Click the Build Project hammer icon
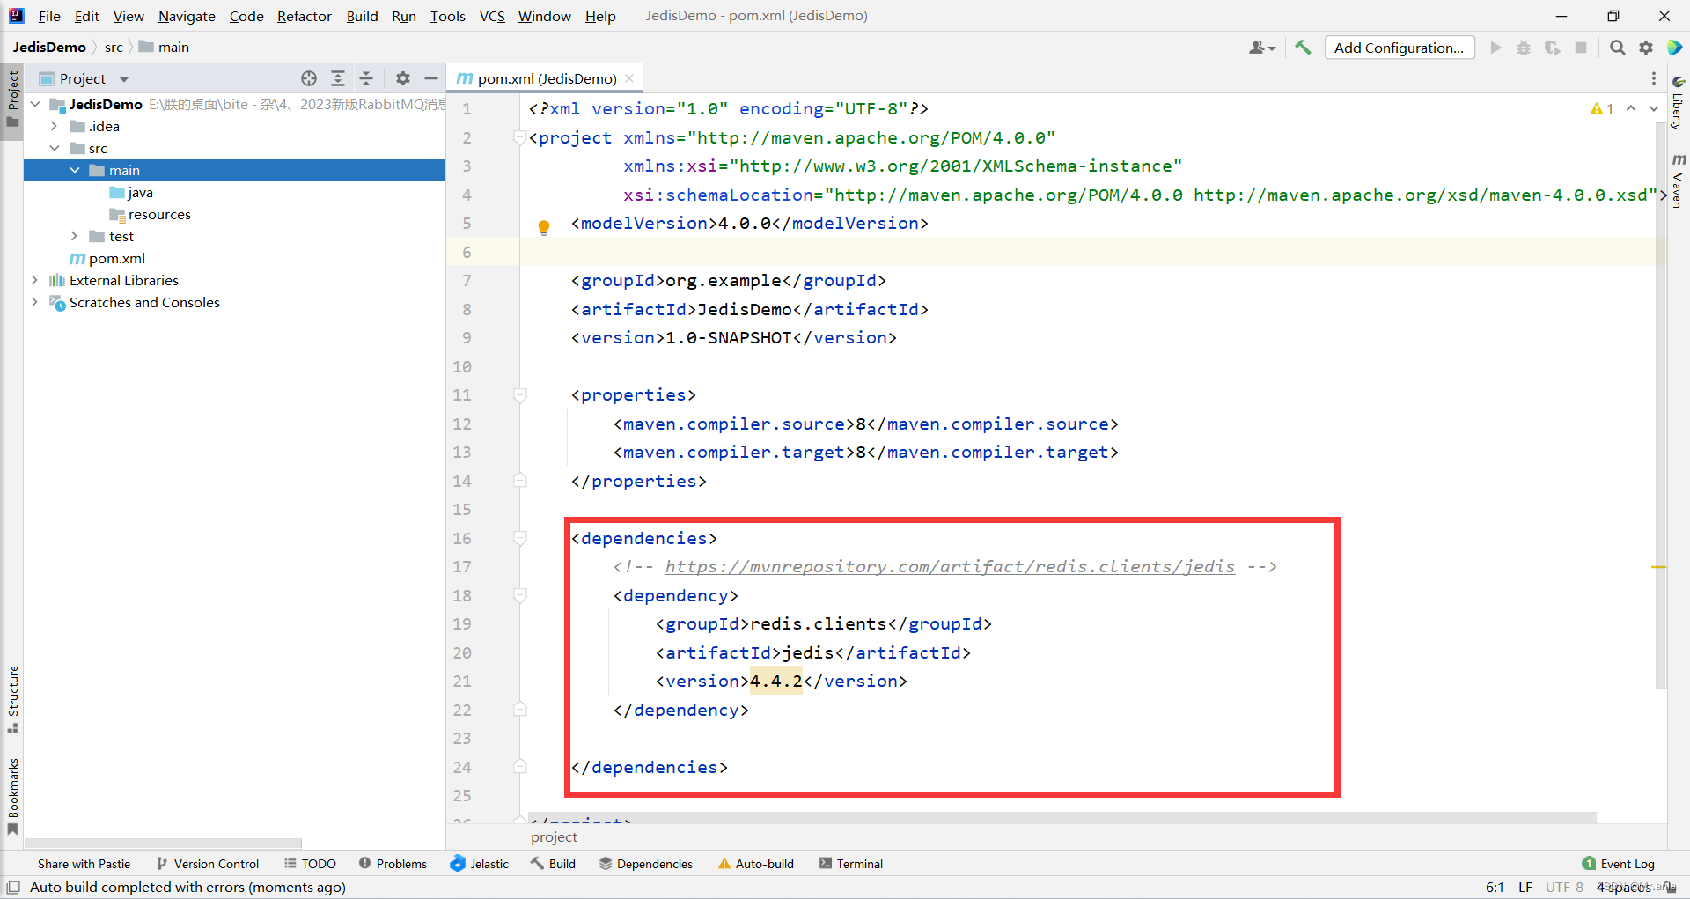The height and width of the screenshot is (899, 1690). [1304, 48]
